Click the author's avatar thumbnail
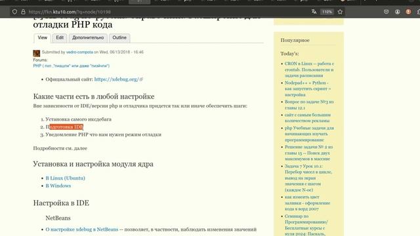 [37, 53]
